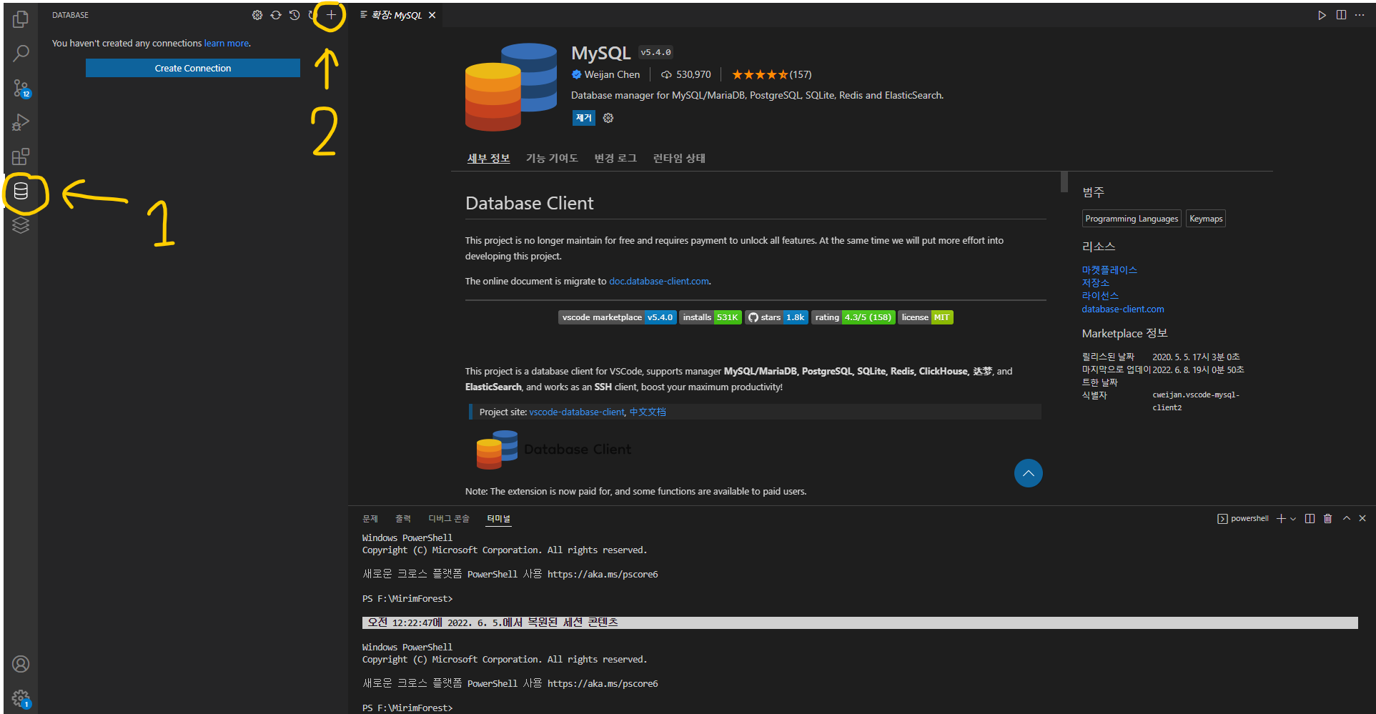1376x714 pixels.
Task: Click the Create Connection button
Action: [x=193, y=68]
